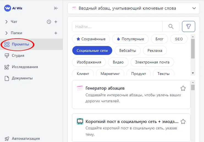
Task: Open the Генератор абзацев title
Action: coord(105,88)
